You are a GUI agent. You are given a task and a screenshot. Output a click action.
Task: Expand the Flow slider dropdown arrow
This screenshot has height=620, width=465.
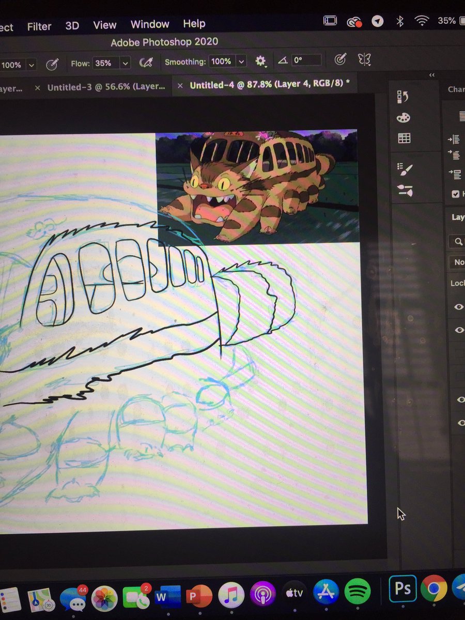(x=126, y=63)
